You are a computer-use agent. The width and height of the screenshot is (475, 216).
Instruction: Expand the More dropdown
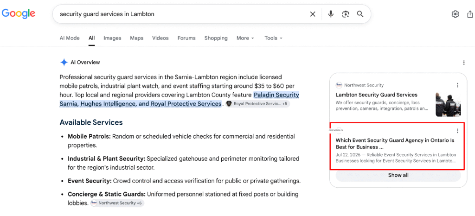click(245, 38)
